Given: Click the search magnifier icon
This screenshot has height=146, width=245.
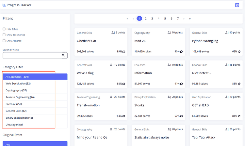Looking at the screenshot, I should coord(63,56).
